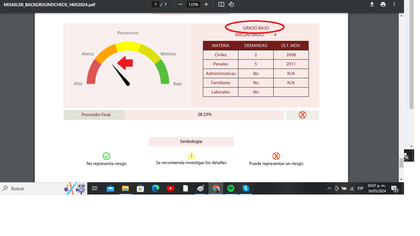The width and height of the screenshot is (420, 236).
Task: Rotate the PDF counterclockwise
Action: pyautogui.click(x=231, y=4)
